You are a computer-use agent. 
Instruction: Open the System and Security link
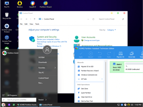[47, 37]
